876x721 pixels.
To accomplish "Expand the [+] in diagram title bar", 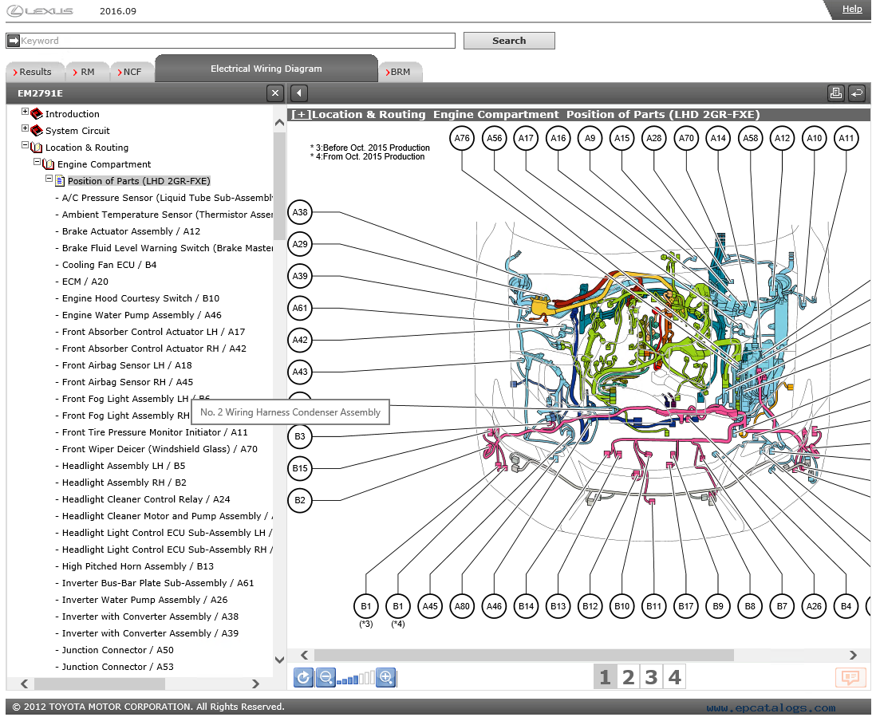I will tap(301, 115).
